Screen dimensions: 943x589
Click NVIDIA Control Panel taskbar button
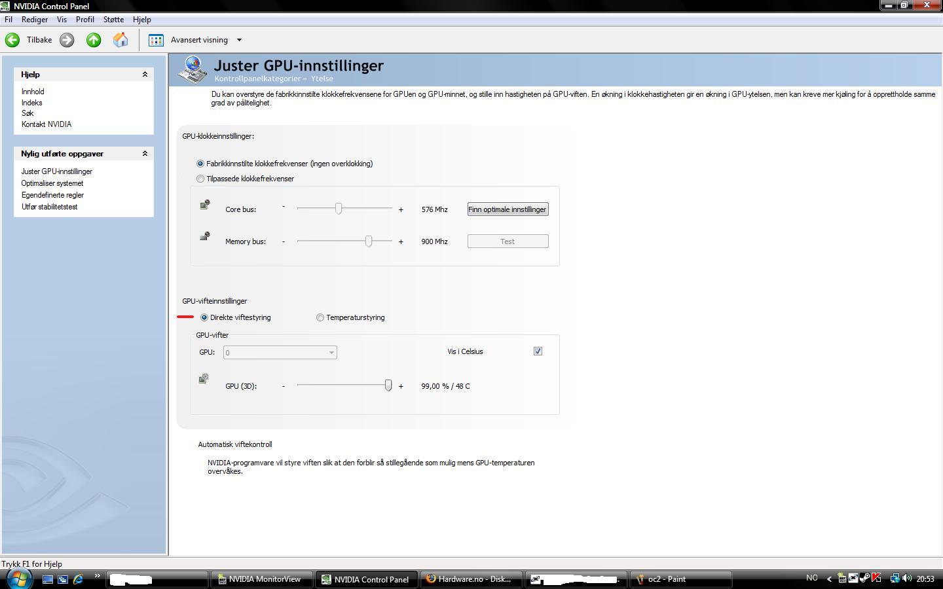[365, 579]
